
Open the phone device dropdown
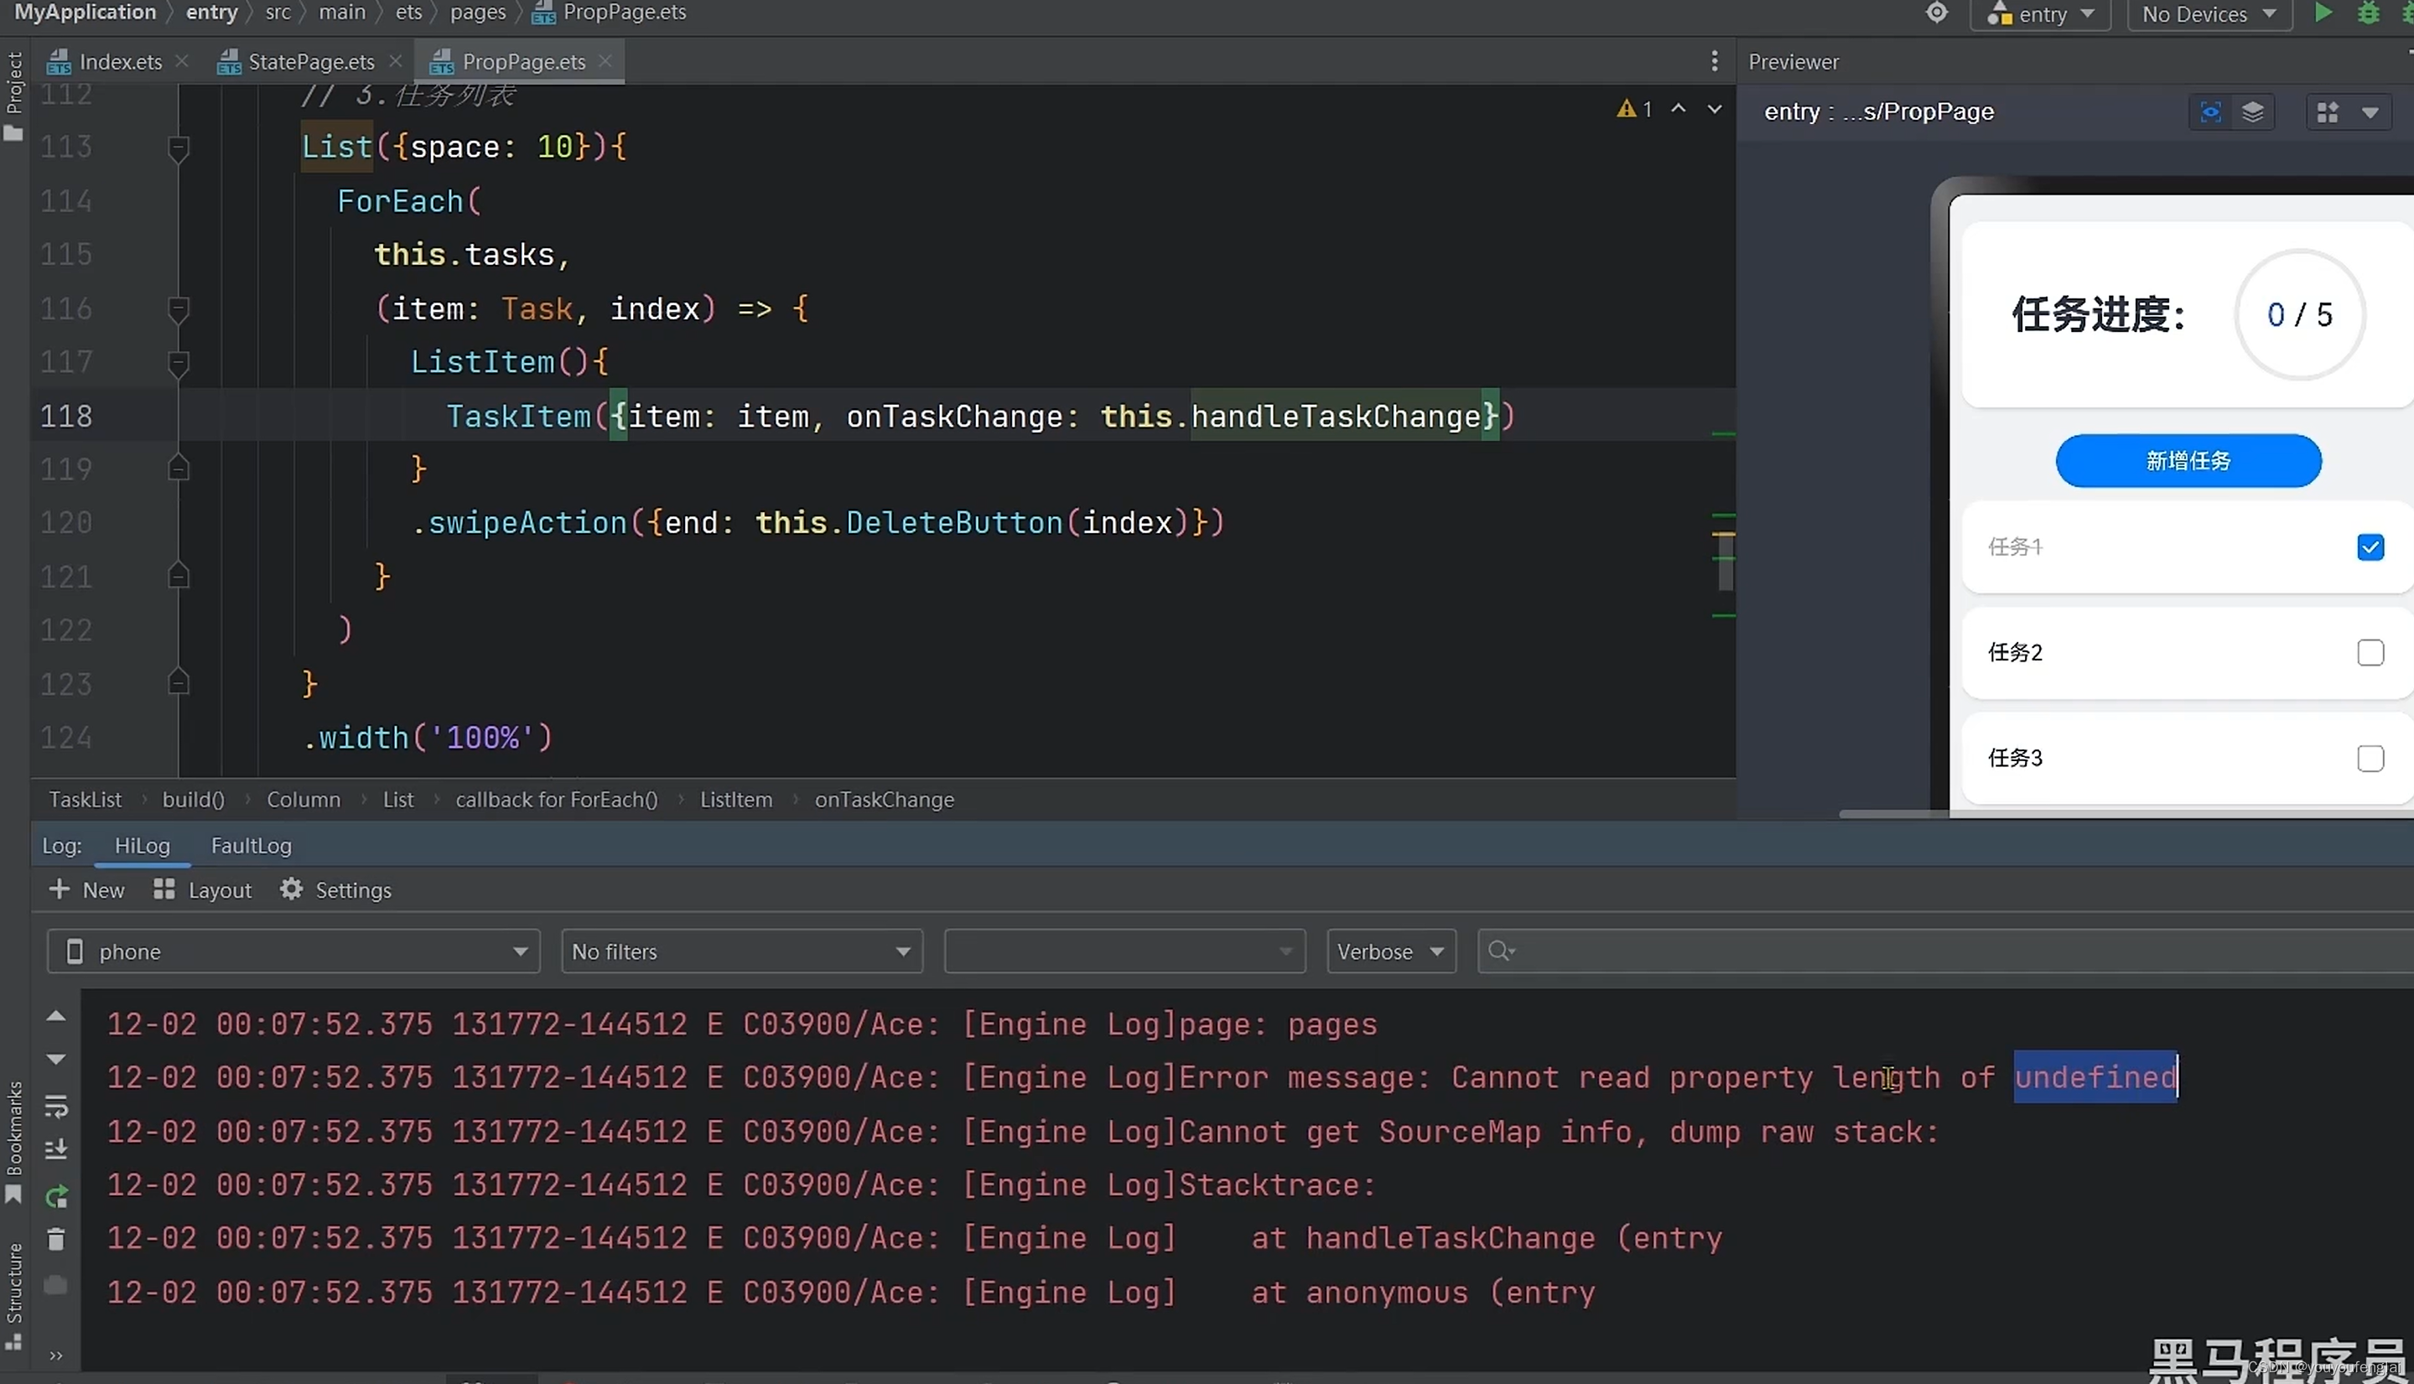(x=293, y=951)
